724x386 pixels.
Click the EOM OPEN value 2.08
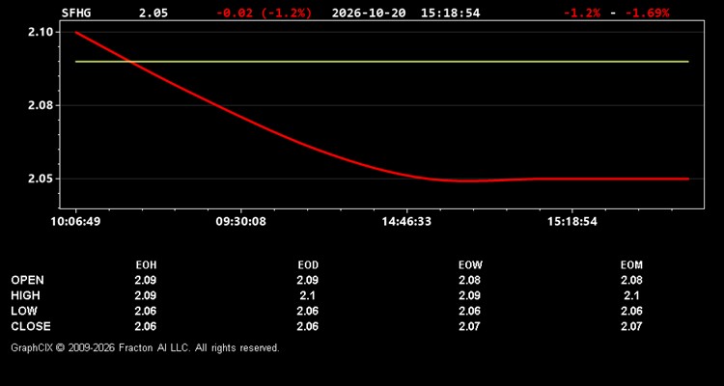tap(631, 280)
